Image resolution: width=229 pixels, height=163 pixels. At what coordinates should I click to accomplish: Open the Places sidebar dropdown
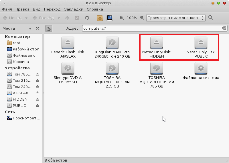pyautogui.click(x=30, y=28)
